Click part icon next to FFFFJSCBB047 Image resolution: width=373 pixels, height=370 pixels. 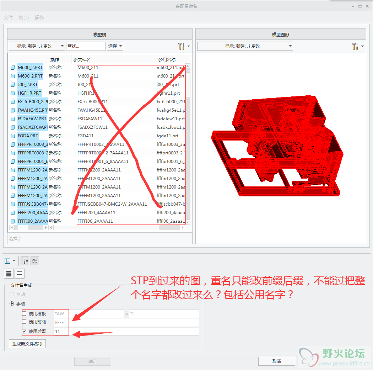[x=13, y=204]
